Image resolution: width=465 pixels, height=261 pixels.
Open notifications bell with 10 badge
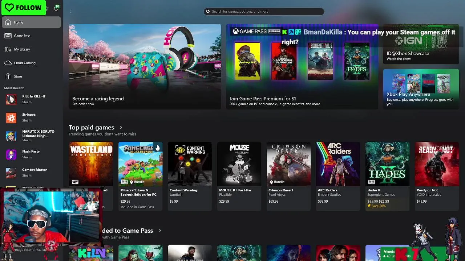tap(56, 8)
